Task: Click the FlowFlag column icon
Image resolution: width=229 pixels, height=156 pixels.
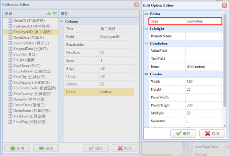Action: point(10,122)
